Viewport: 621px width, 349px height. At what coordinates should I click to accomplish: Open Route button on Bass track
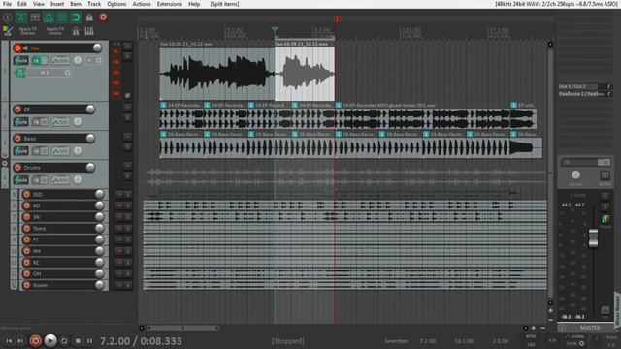[x=21, y=151]
